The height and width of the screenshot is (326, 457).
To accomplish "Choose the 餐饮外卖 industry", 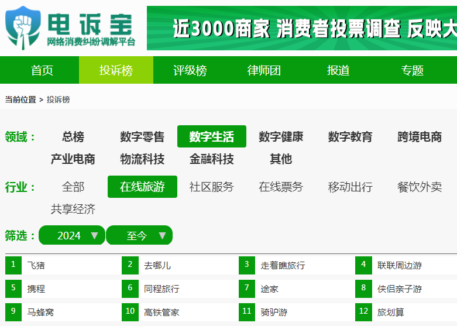I will click(420, 187).
